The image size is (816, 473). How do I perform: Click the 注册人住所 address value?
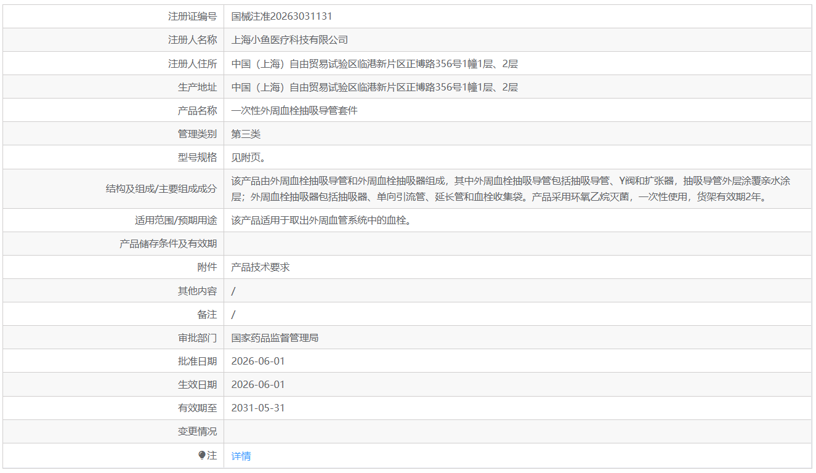pos(374,63)
